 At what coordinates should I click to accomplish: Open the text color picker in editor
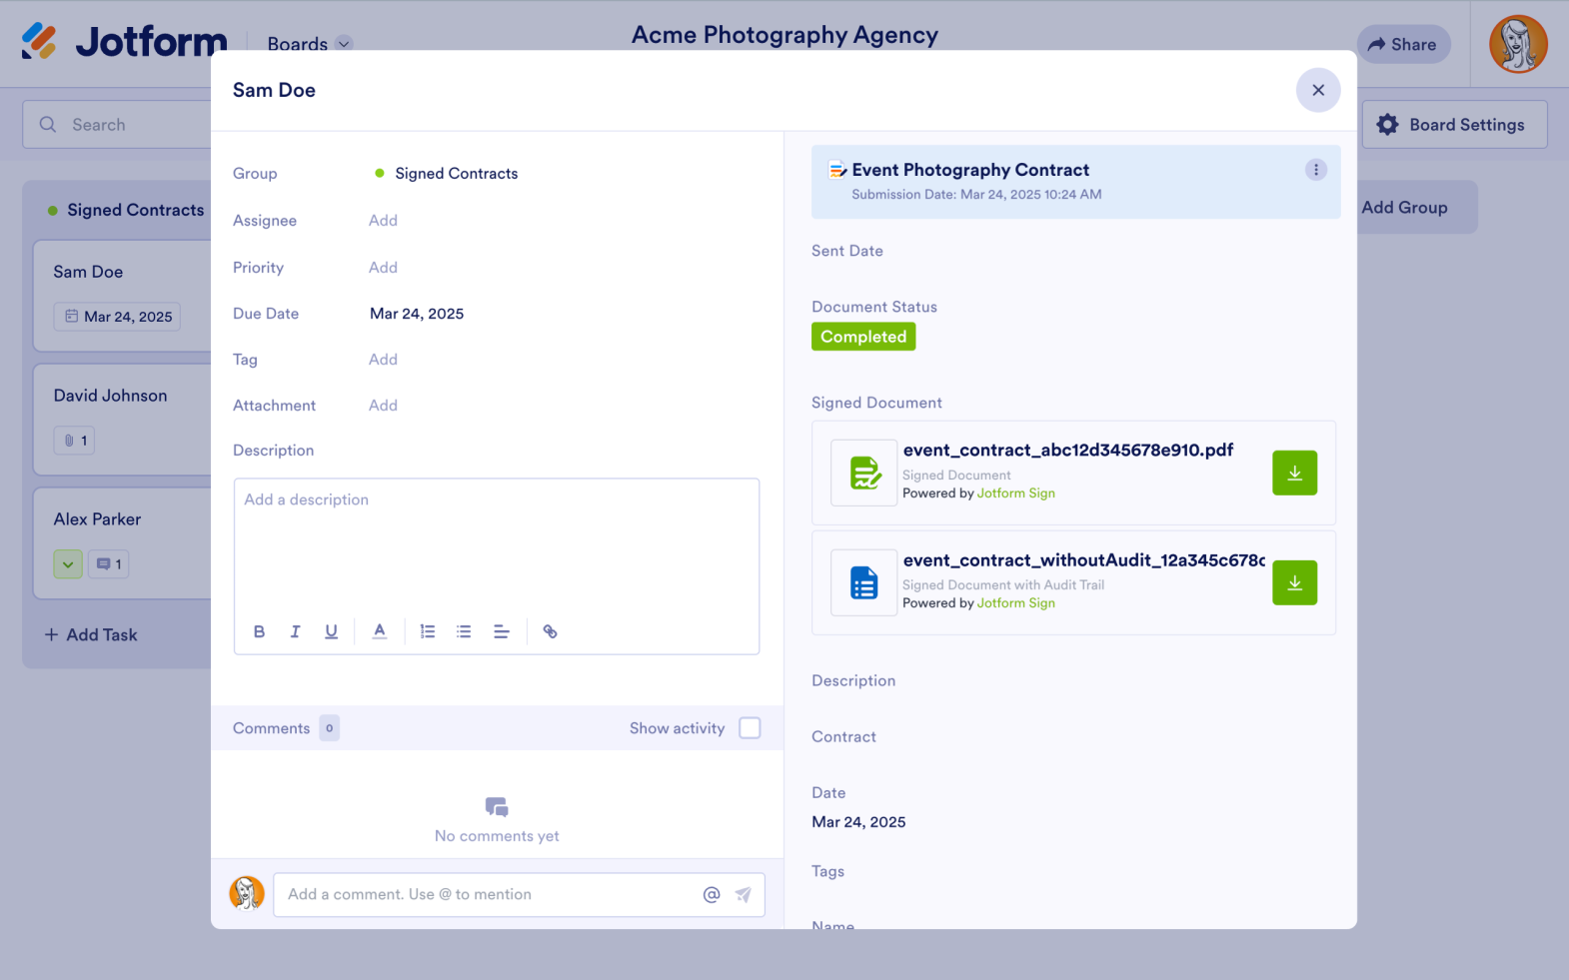(x=380, y=631)
